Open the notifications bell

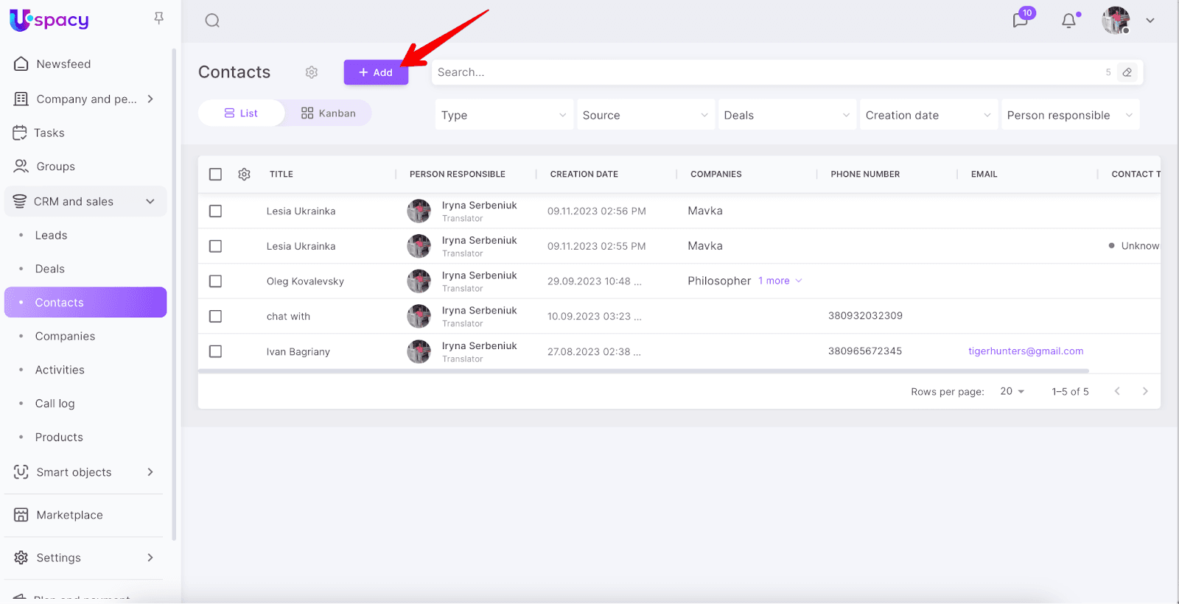point(1068,21)
